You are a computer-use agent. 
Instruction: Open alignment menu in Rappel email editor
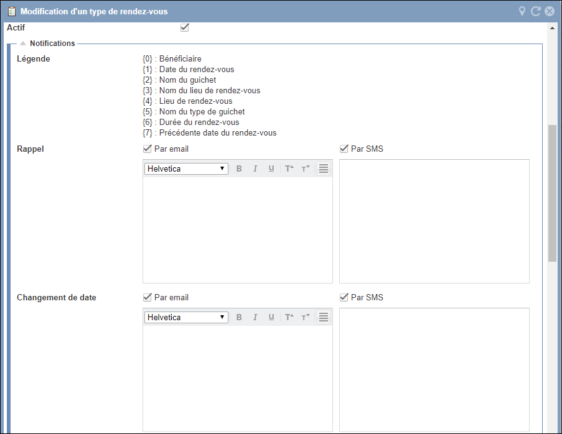click(x=324, y=169)
